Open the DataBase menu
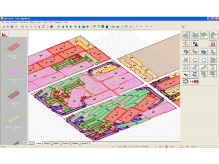This screenshot has width=219, height=164. [24, 22]
